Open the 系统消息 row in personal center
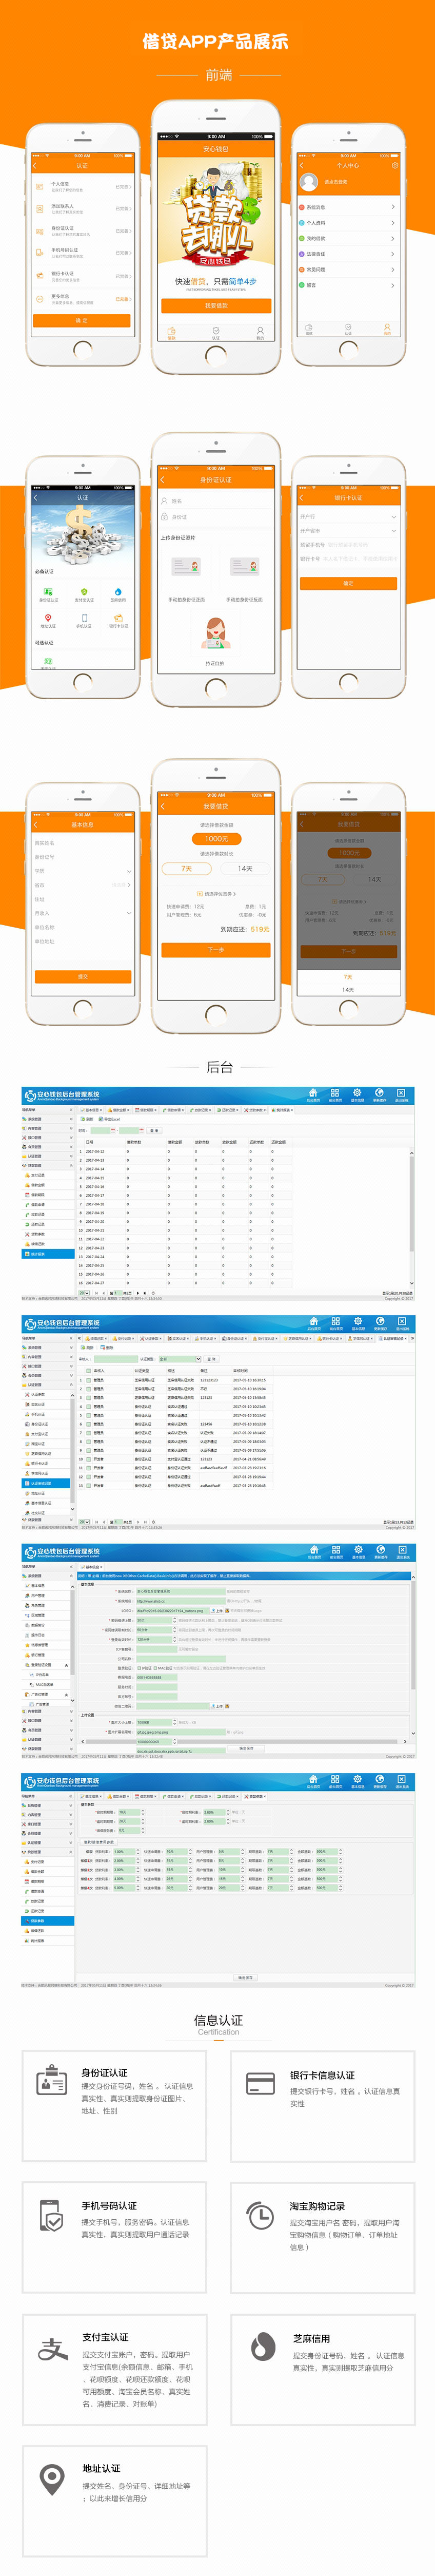The width and height of the screenshot is (435, 2576). (x=348, y=208)
